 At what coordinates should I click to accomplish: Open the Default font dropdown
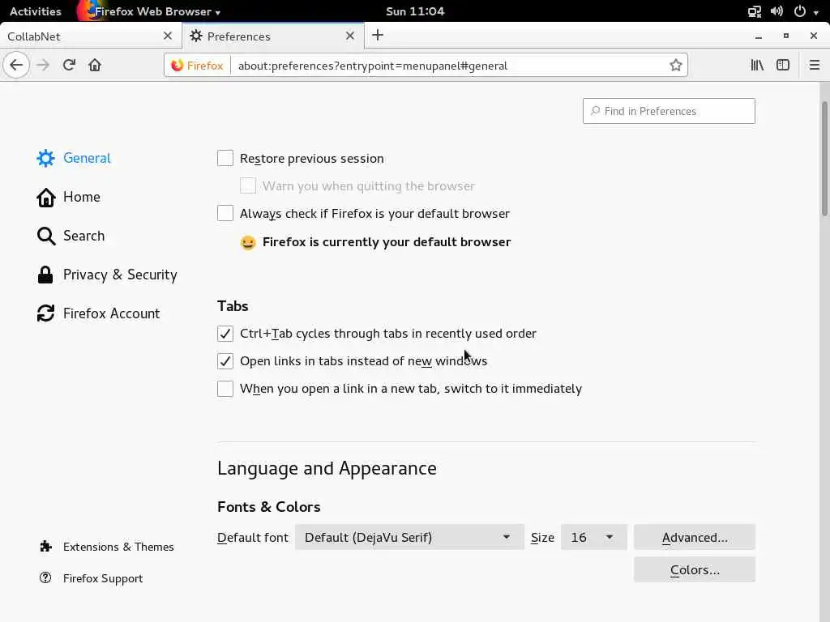point(409,537)
